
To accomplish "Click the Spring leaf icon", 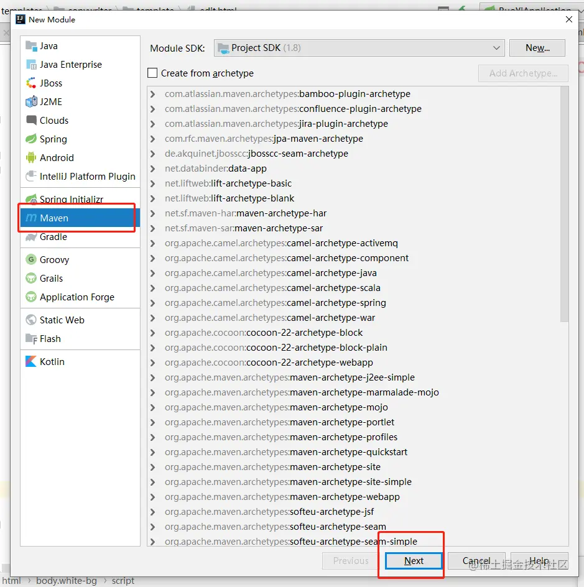I will point(31,139).
